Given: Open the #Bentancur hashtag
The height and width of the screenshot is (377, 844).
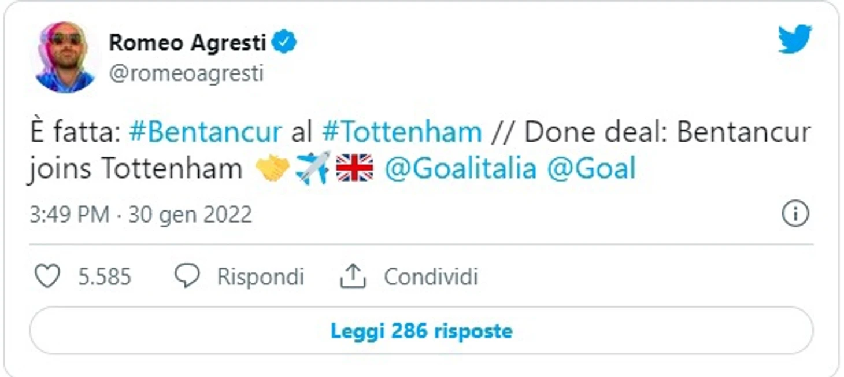Looking at the screenshot, I should [205, 132].
